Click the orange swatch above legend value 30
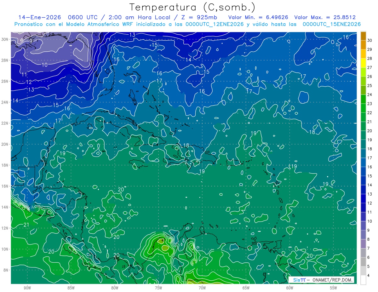The width and height of the screenshot is (378, 292). click(363, 36)
